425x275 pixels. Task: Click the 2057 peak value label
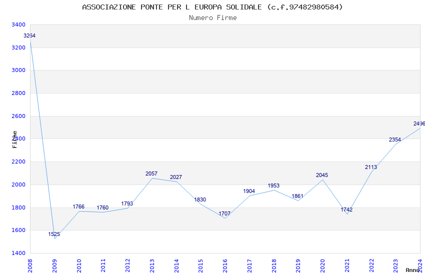coord(151,173)
